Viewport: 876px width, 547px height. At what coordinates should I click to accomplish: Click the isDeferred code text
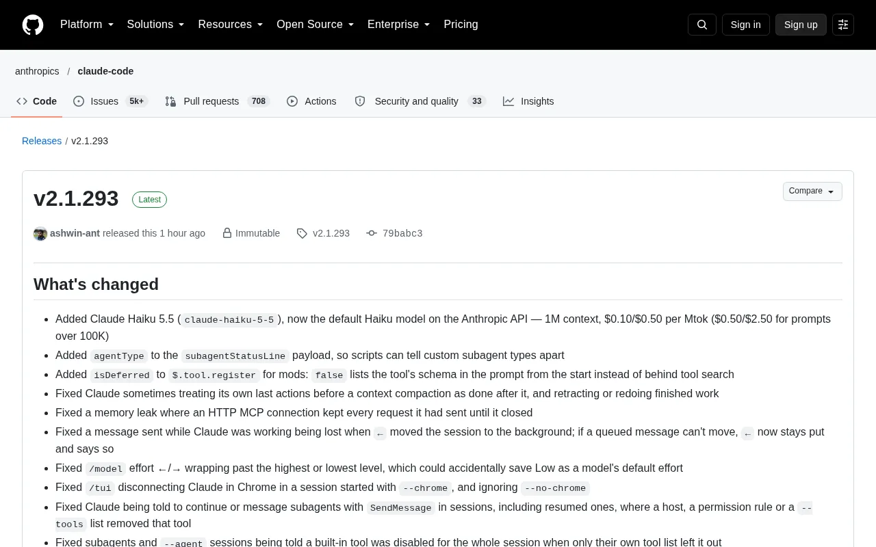click(122, 375)
